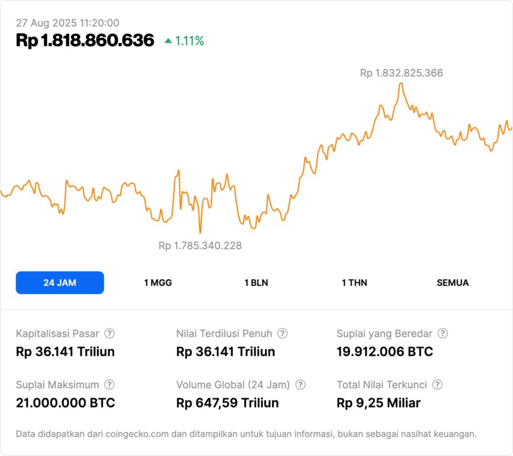Click the 1.11% change percentage
The height and width of the screenshot is (456, 513).
(189, 41)
